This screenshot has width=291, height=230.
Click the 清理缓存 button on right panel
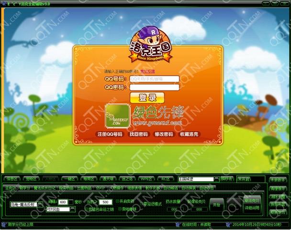coord(278,189)
